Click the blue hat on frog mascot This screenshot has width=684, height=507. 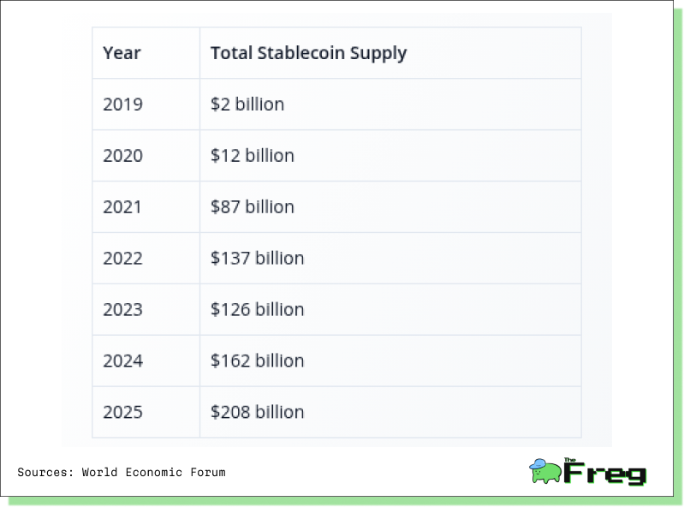(x=538, y=464)
